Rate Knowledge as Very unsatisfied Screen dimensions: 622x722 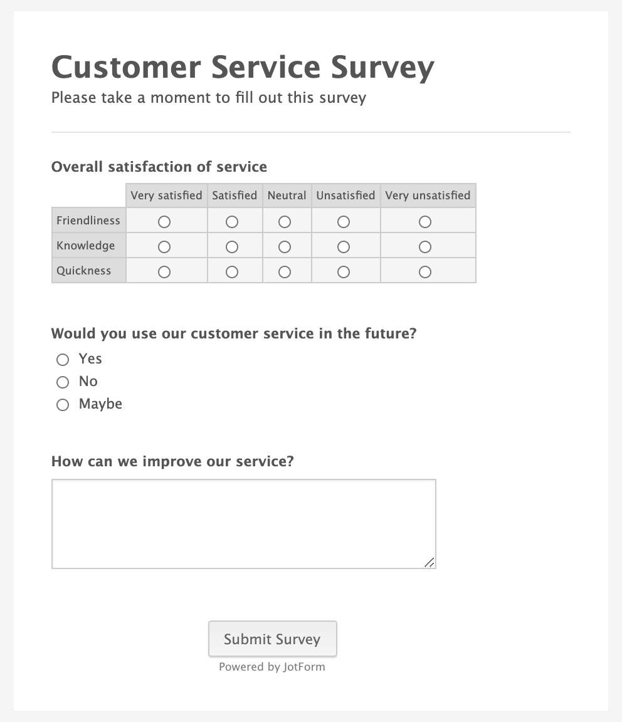click(425, 247)
